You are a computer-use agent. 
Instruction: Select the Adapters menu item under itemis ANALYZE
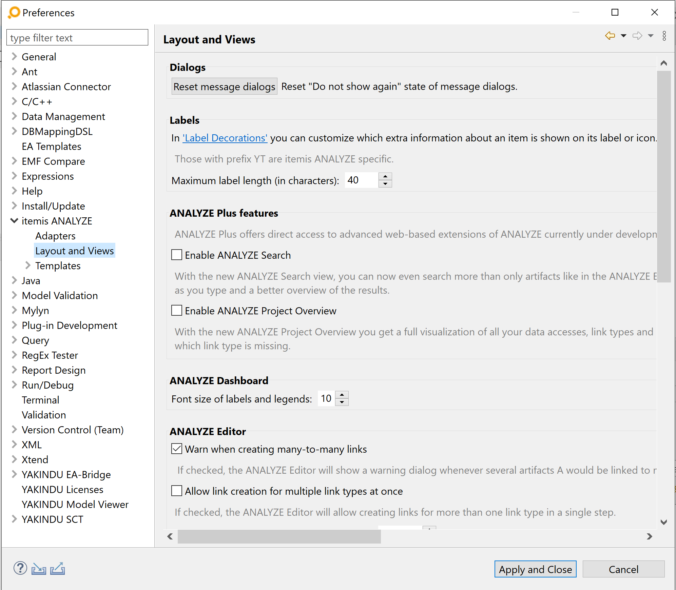55,236
